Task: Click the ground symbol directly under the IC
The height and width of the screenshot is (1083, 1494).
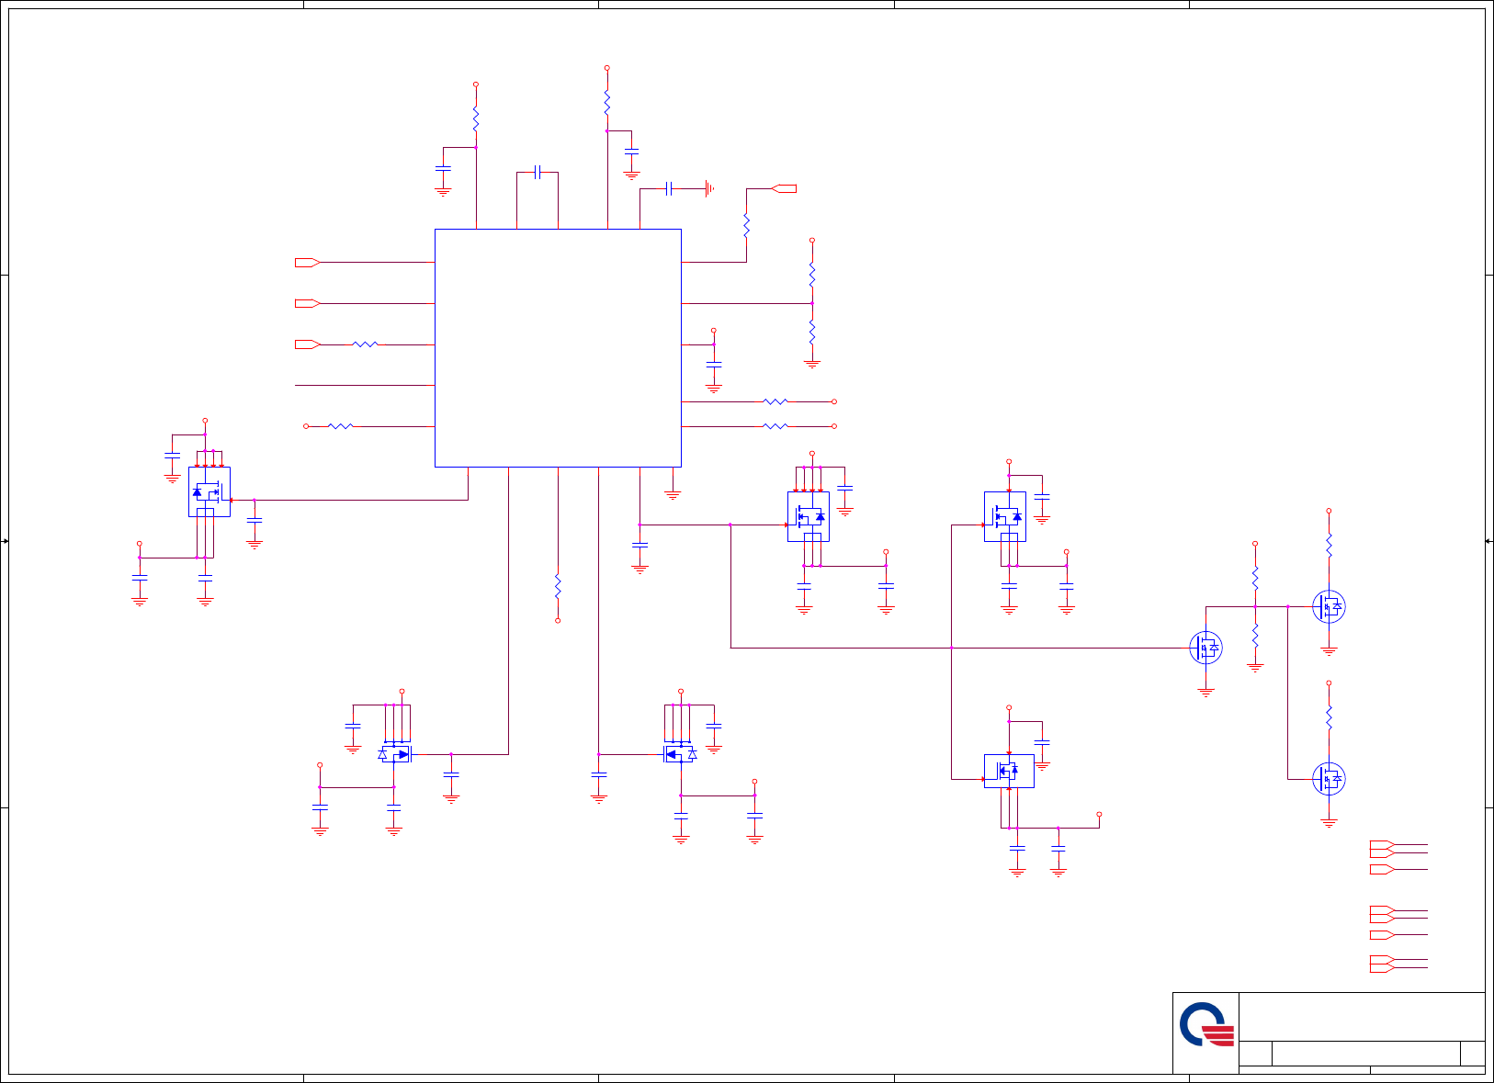Action: 673,496
